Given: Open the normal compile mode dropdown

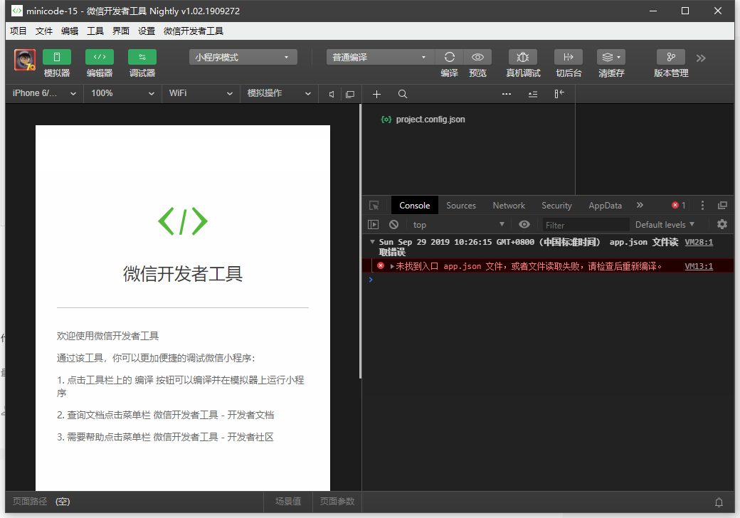Looking at the screenshot, I should (381, 57).
